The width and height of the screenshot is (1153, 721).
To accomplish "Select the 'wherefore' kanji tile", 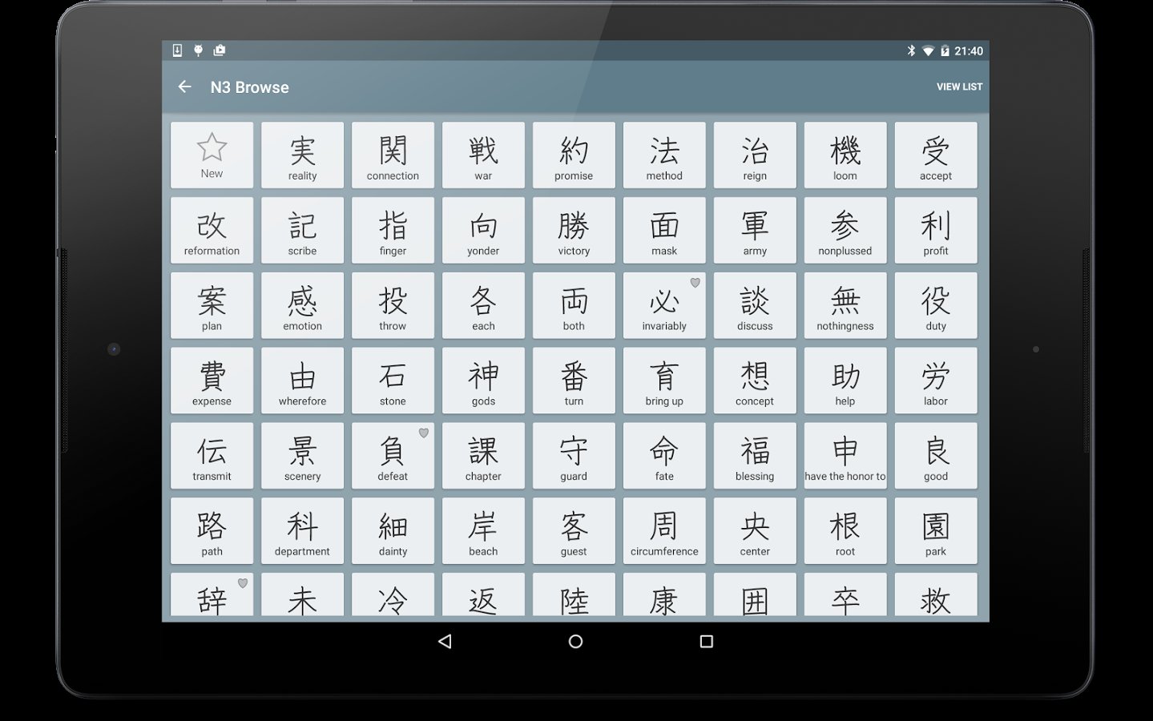I will [302, 380].
